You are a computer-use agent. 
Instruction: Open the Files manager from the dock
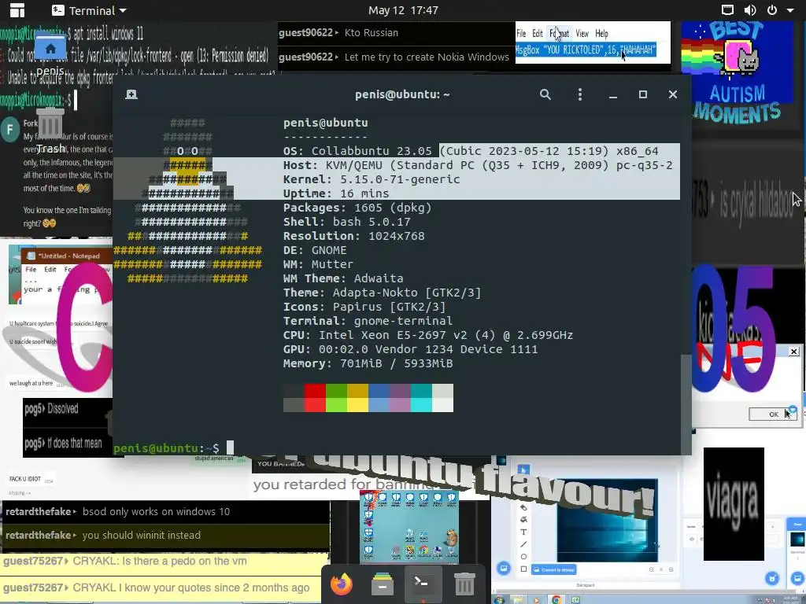[x=383, y=584]
